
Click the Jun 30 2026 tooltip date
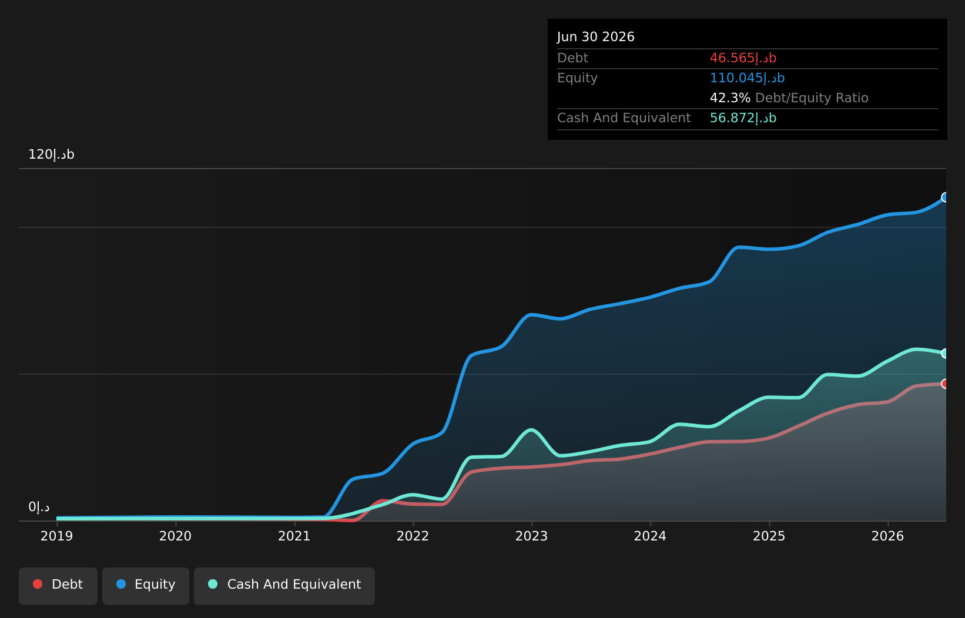tap(596, 37)
